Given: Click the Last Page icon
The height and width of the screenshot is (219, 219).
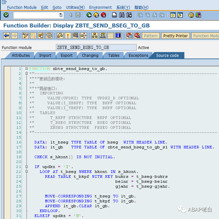Looking at the screenshot, I should (x=162, y=15).
